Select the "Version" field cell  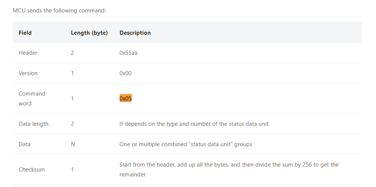click(x=28, y=73)
